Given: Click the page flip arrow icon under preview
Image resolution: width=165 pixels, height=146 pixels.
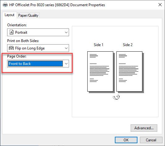Looking at the screenshot, I should click(116, 97).
